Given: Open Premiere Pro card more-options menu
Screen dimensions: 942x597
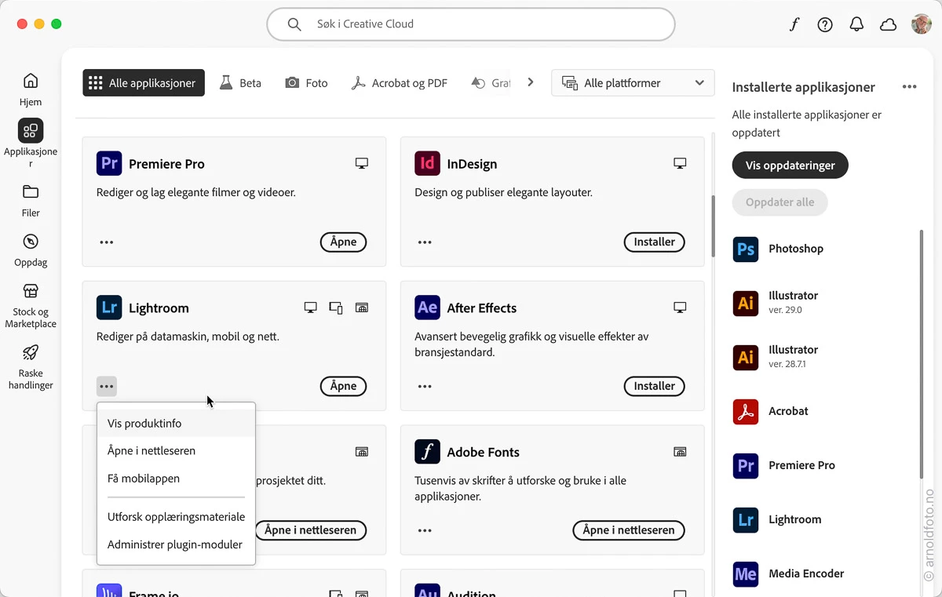Looking at the screenshot, I should tap(107, 242).
